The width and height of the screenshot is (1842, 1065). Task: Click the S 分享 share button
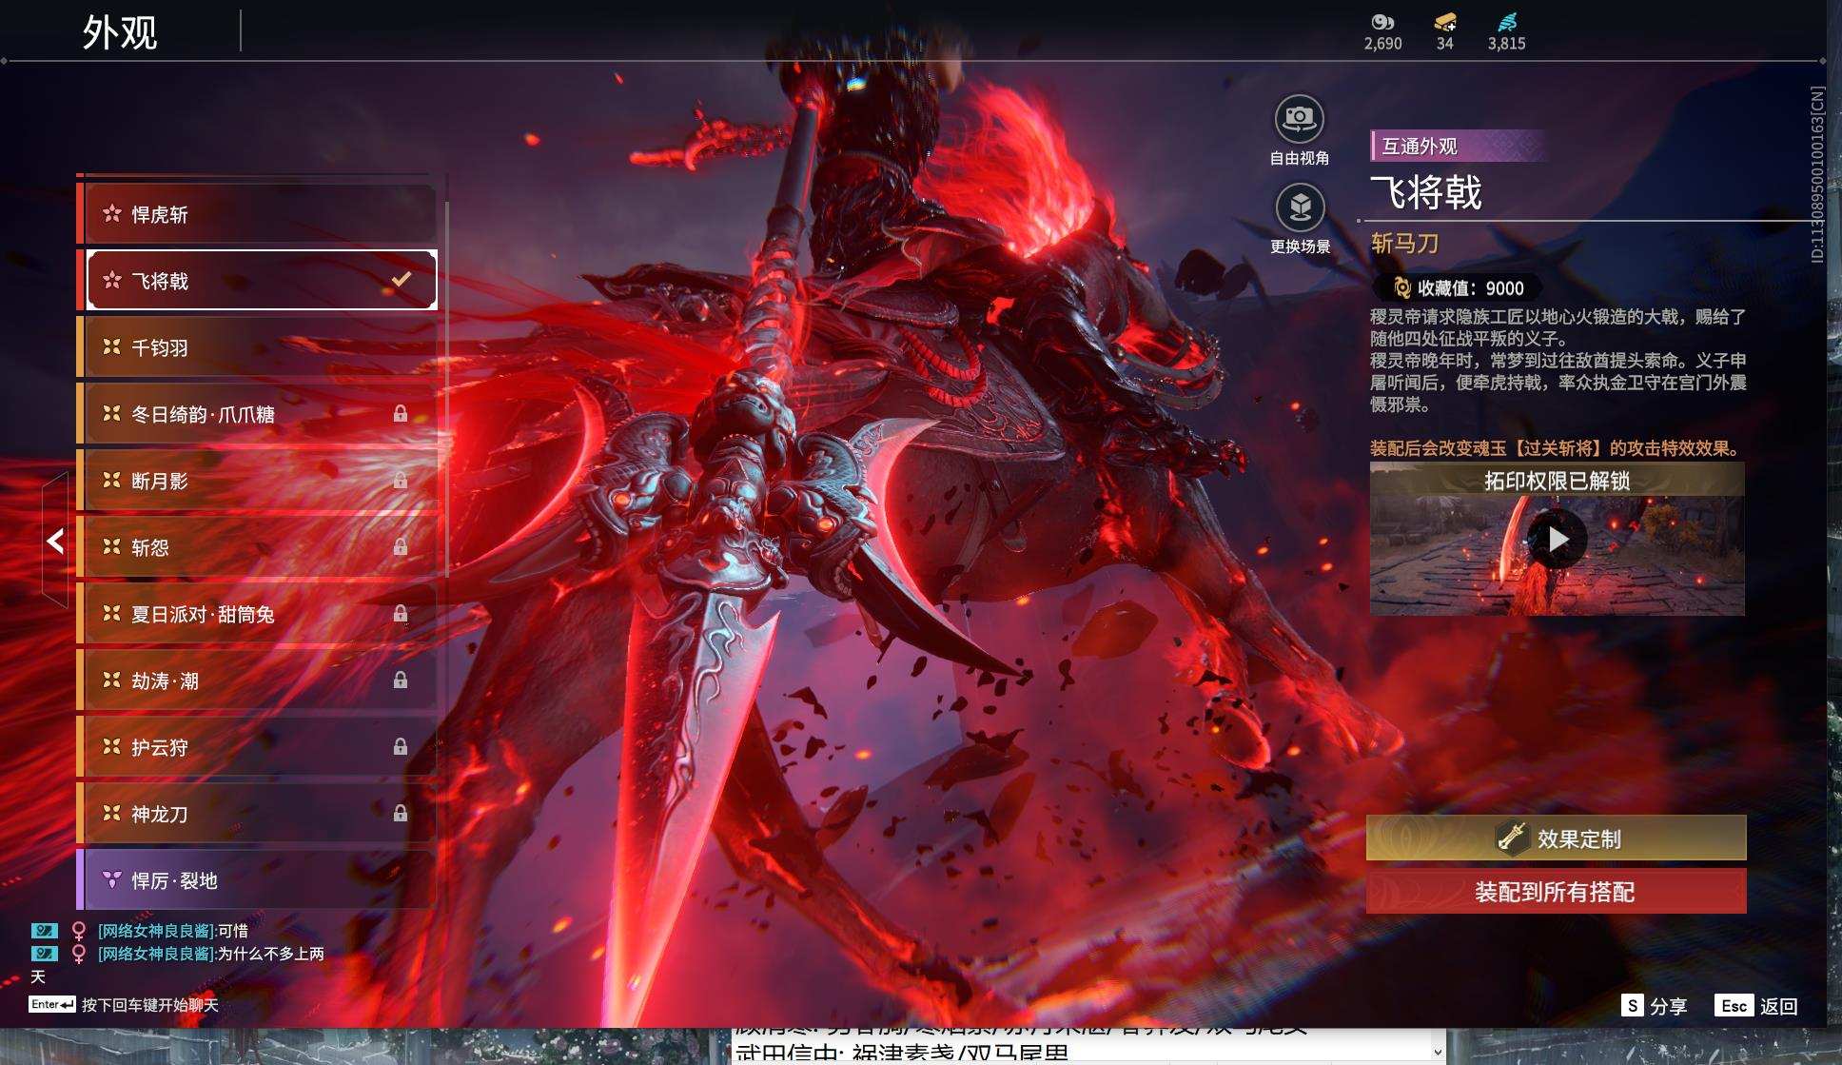point(1654,1006)
